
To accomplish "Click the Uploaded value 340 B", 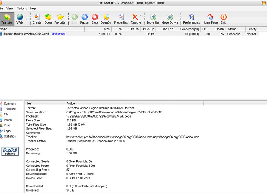I will [x=70, y=190].
